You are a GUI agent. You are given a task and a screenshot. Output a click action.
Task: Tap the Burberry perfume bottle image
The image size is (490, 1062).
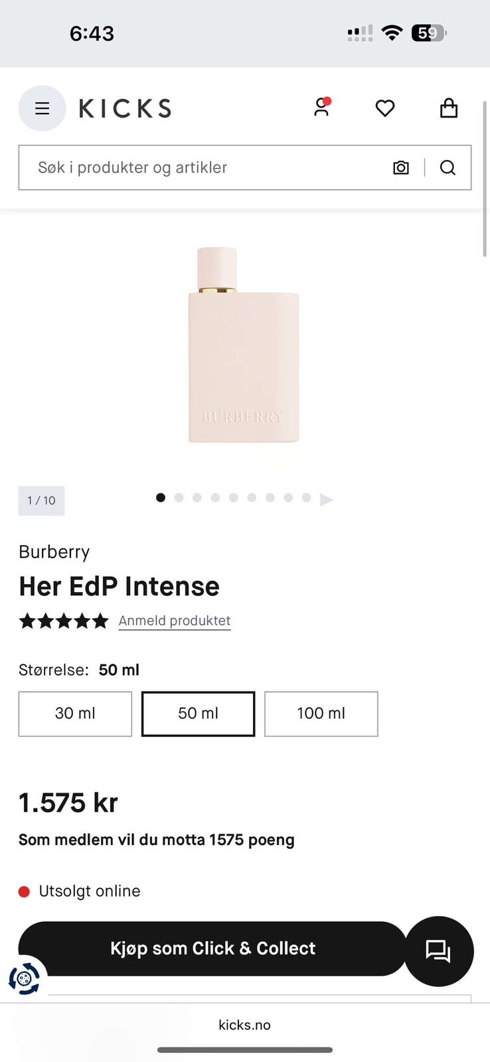click(x=244, y=345)
